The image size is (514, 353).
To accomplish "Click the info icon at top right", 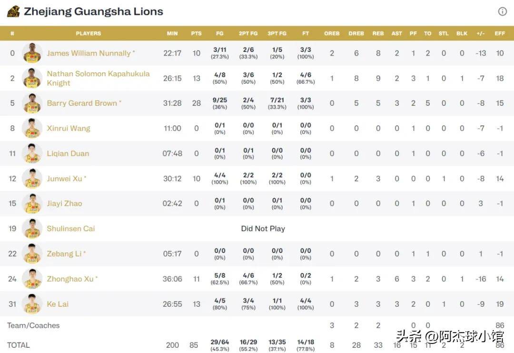I will tap(502, 11).
